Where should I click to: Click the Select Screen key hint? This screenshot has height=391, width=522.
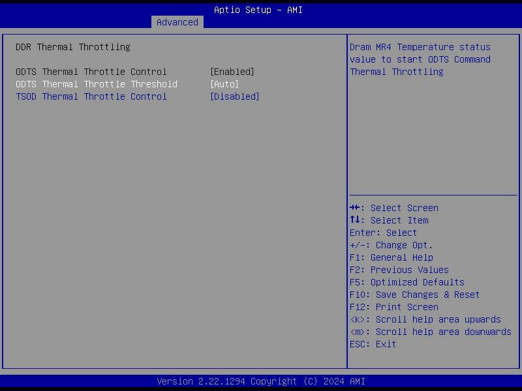click(394, 208)
